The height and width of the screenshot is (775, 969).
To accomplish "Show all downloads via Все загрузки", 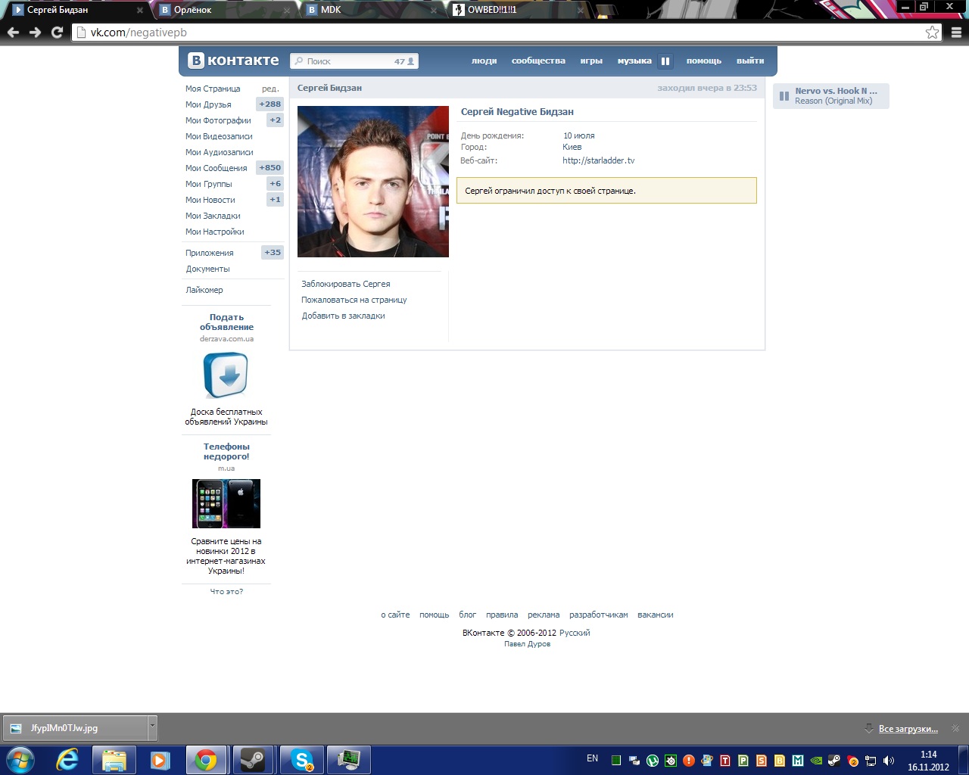I will [x=908, y=729].
